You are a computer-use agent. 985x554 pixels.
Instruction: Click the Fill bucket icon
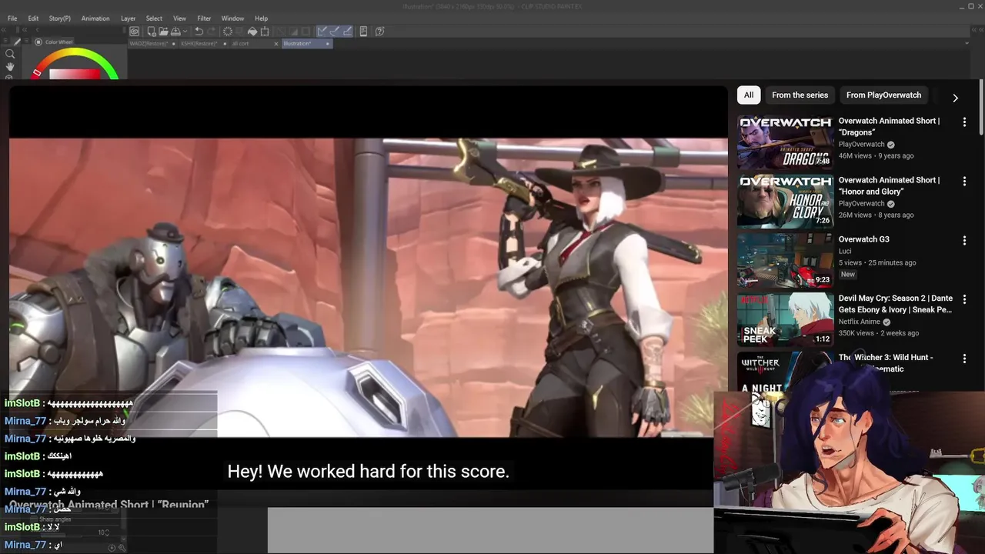coord(252,32)
